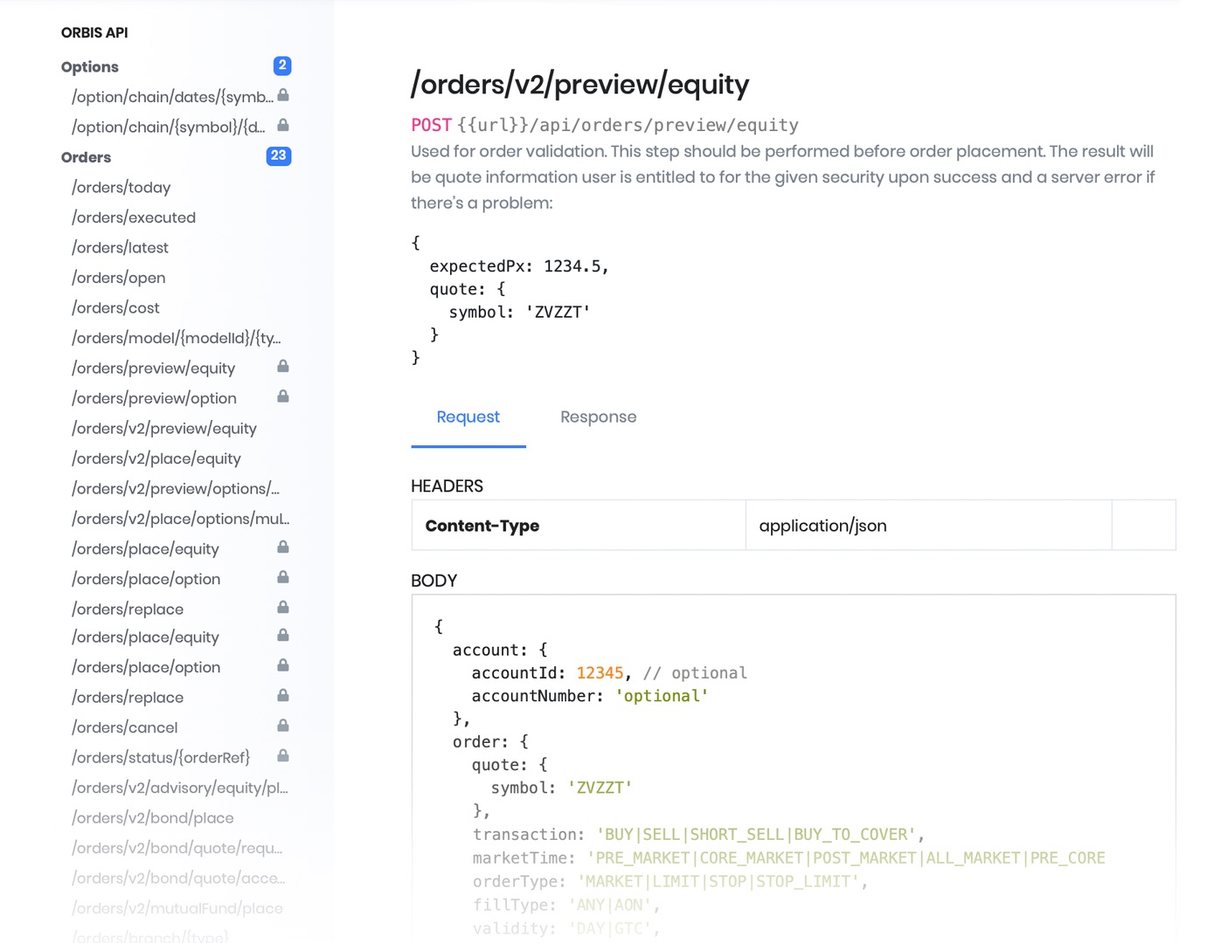Open the /orders/v2/place/equity endpoint

click(156, 458)
